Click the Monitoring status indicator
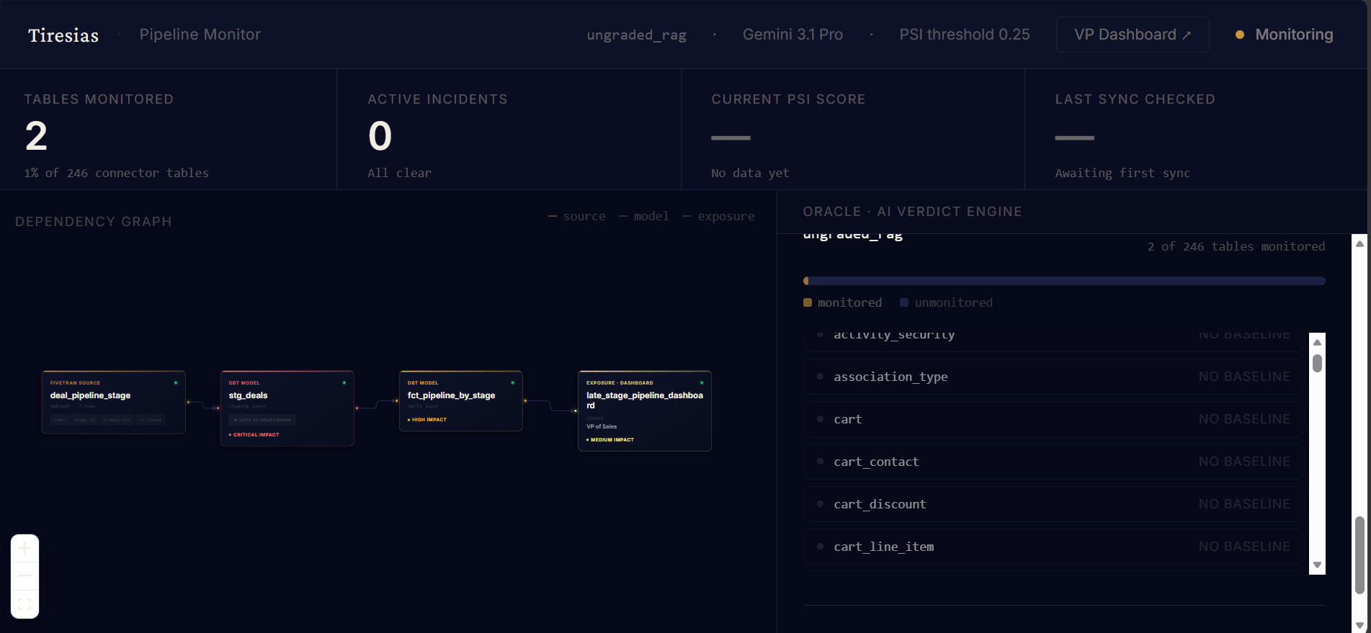The height and width of the screenshot is (633, 1371). click(x=1285, y=35)
